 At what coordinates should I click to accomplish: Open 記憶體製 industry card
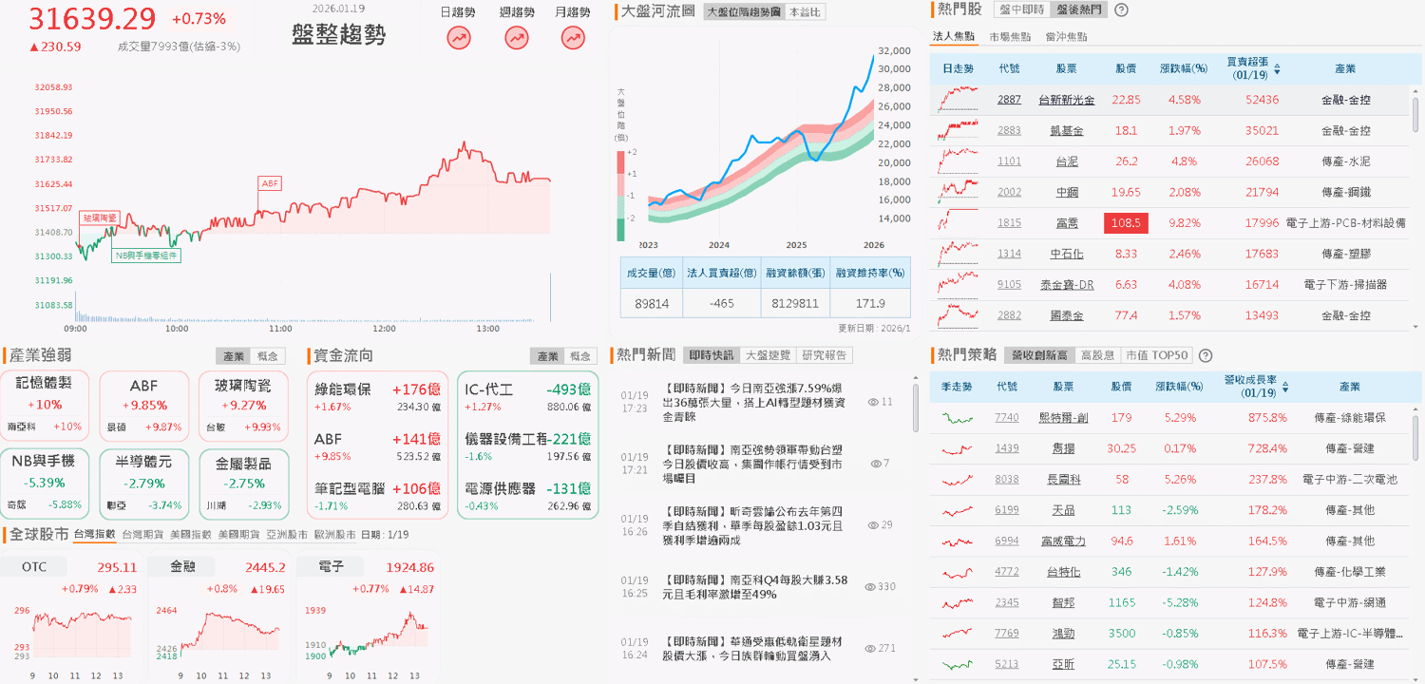coord(45,406)
